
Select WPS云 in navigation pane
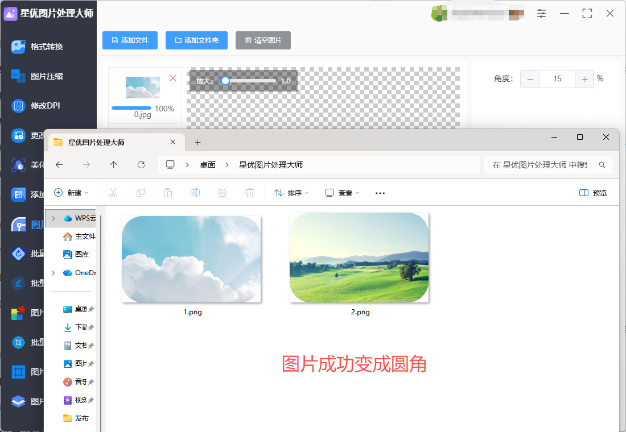tap(80, 218)
